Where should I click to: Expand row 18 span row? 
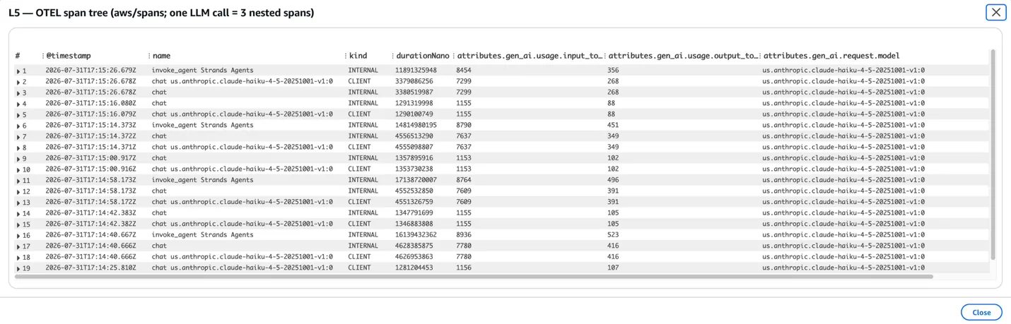(x=18, y=258)
